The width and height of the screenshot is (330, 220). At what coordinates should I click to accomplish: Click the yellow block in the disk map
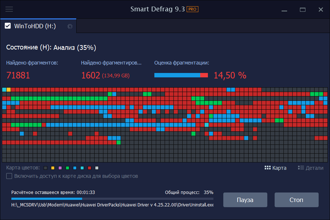9,90
